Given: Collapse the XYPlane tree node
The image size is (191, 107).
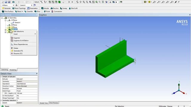Looking at the screenshot, I should pyautogui.click(x=5, y=20).
